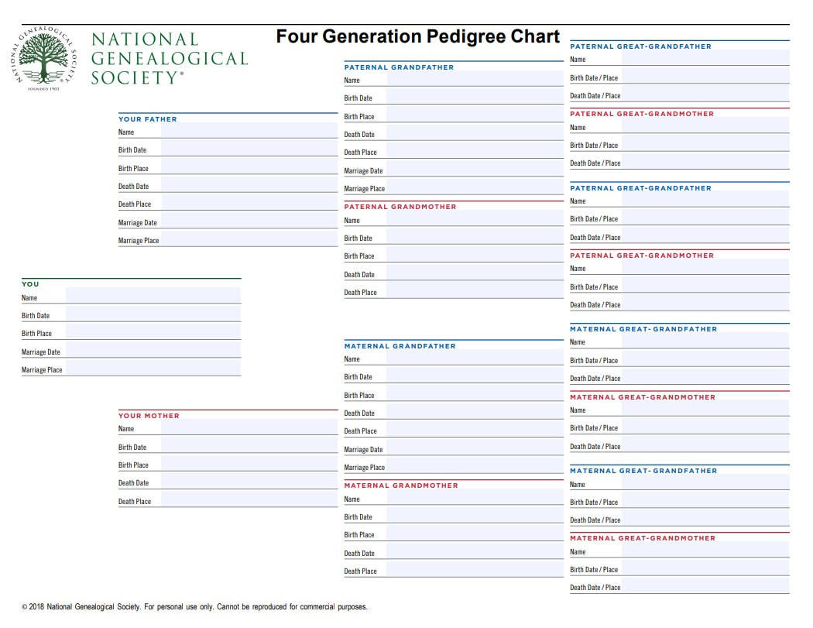Click Paternal Grandmother's Death Date field
813x628 pixels.
click(x=475, y=273)
